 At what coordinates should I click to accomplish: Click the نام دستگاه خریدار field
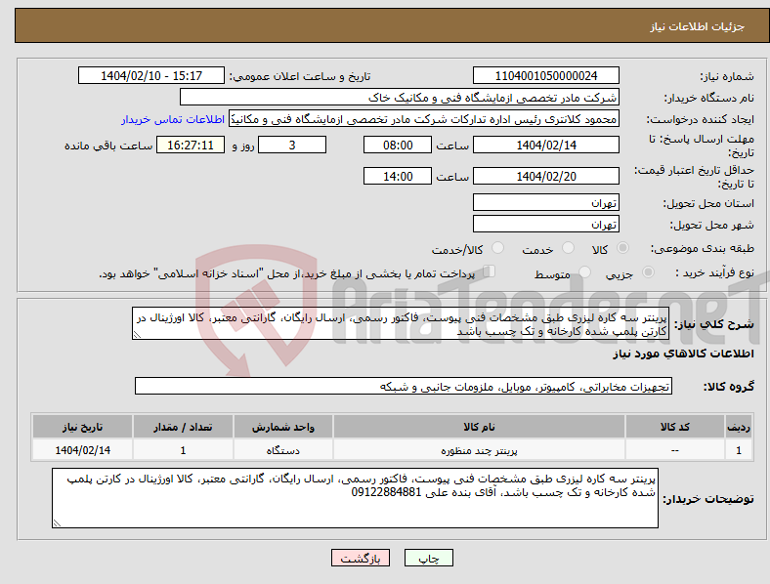coord(399,97)
